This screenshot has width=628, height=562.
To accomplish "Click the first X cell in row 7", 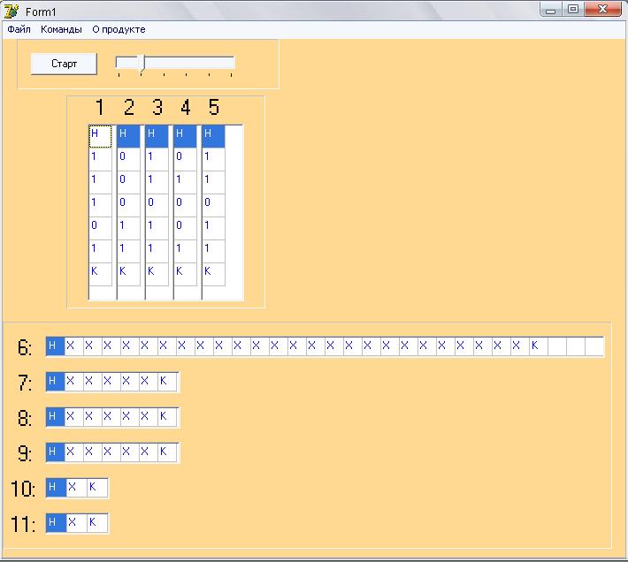I will [74, 382].
